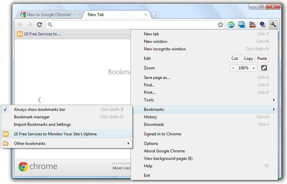Click the blue windows extension icon
Screen dimensions: 287x184
point(242,25)
